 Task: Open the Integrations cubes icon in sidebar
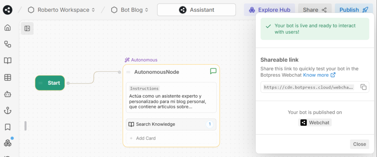point(8,143)
